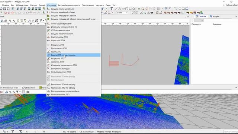This screenshot has height=134, width=238.
Task: Choose Сгустить узлы ЛТО
Action: [x=74, y=37]
